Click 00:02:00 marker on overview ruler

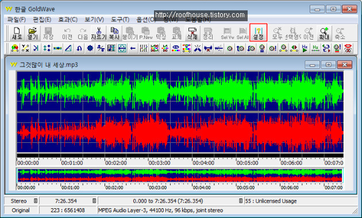(114, 188)
